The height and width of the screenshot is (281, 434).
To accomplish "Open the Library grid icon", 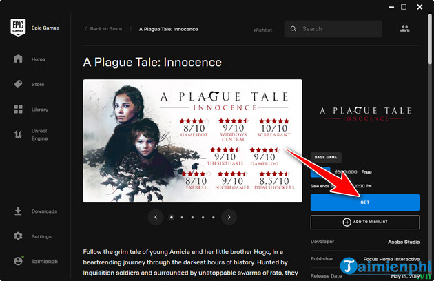I will [x=18, y=109].
